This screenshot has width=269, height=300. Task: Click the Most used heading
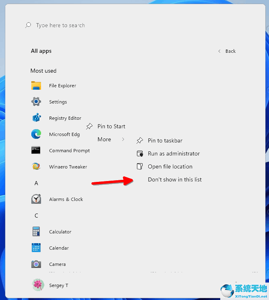pos(43,71)
